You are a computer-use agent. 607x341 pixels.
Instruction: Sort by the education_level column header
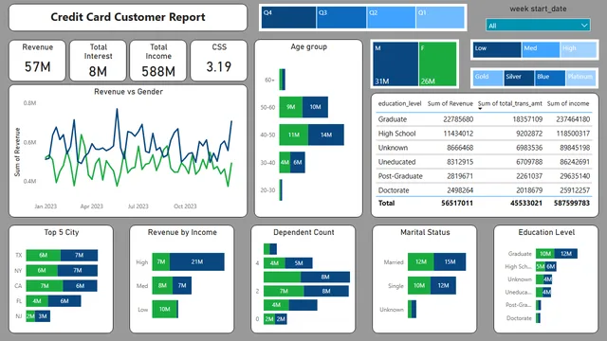point(399,103)
